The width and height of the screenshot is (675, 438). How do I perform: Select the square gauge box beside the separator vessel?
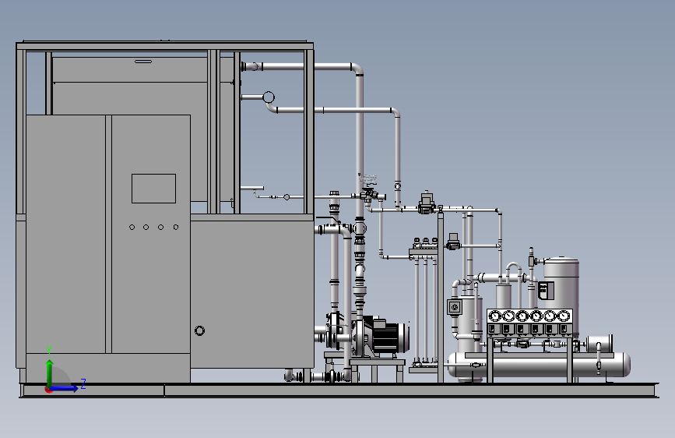point(454,307)
